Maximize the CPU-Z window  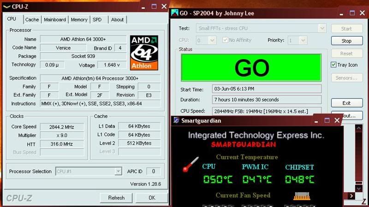[154, 6]
